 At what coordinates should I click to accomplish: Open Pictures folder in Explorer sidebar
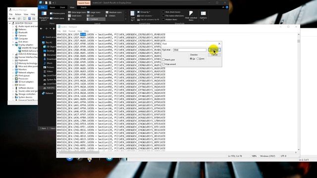tap(49, 67)
